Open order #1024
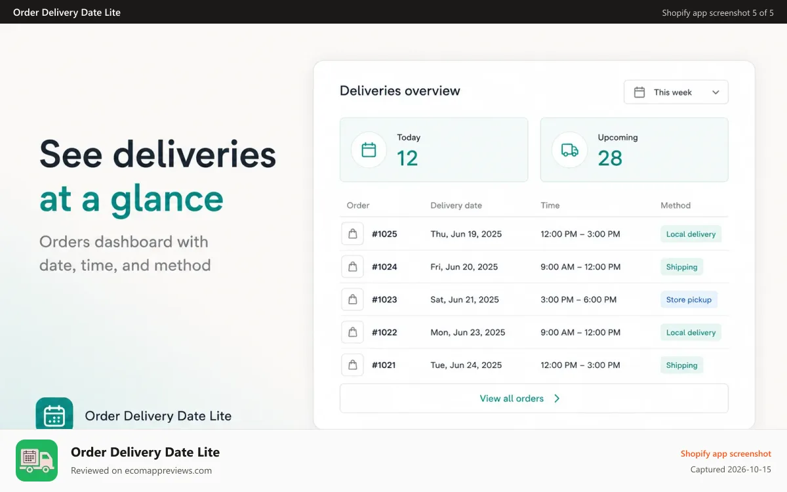 pos(384,267)
